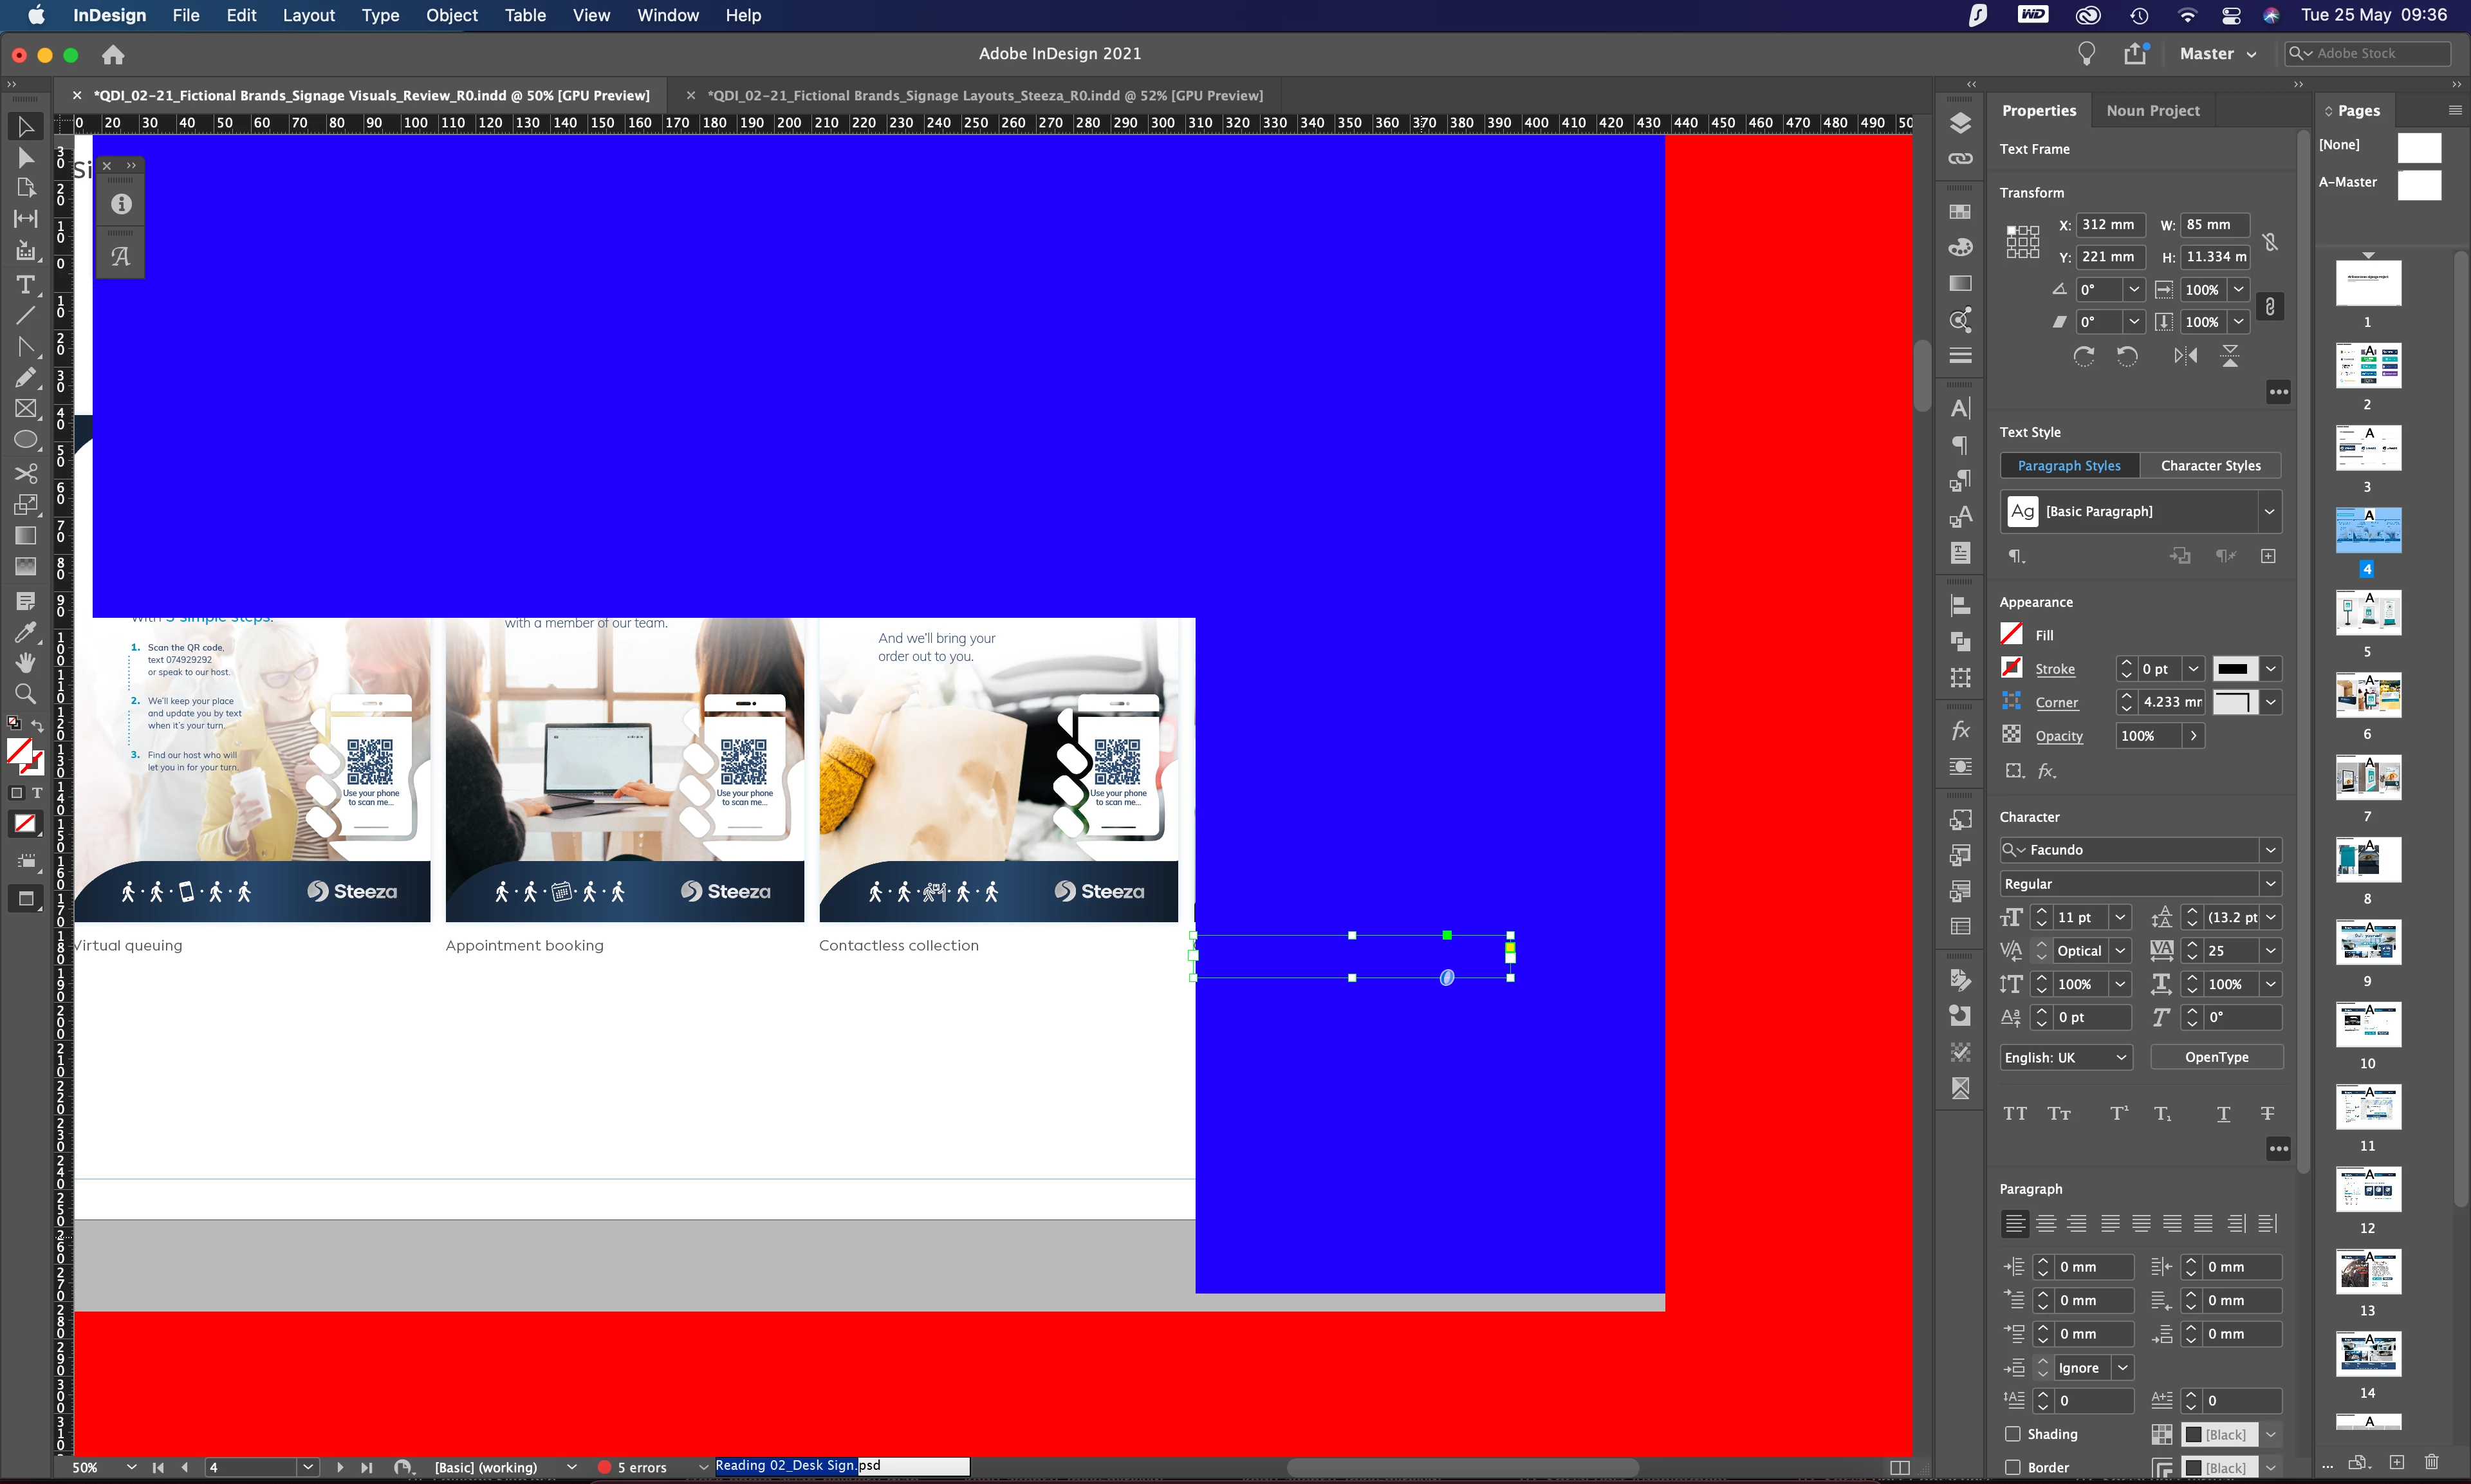Click the Share document icon
The height and width of the screenshot is (1484, 2471).
point(2135,53)
